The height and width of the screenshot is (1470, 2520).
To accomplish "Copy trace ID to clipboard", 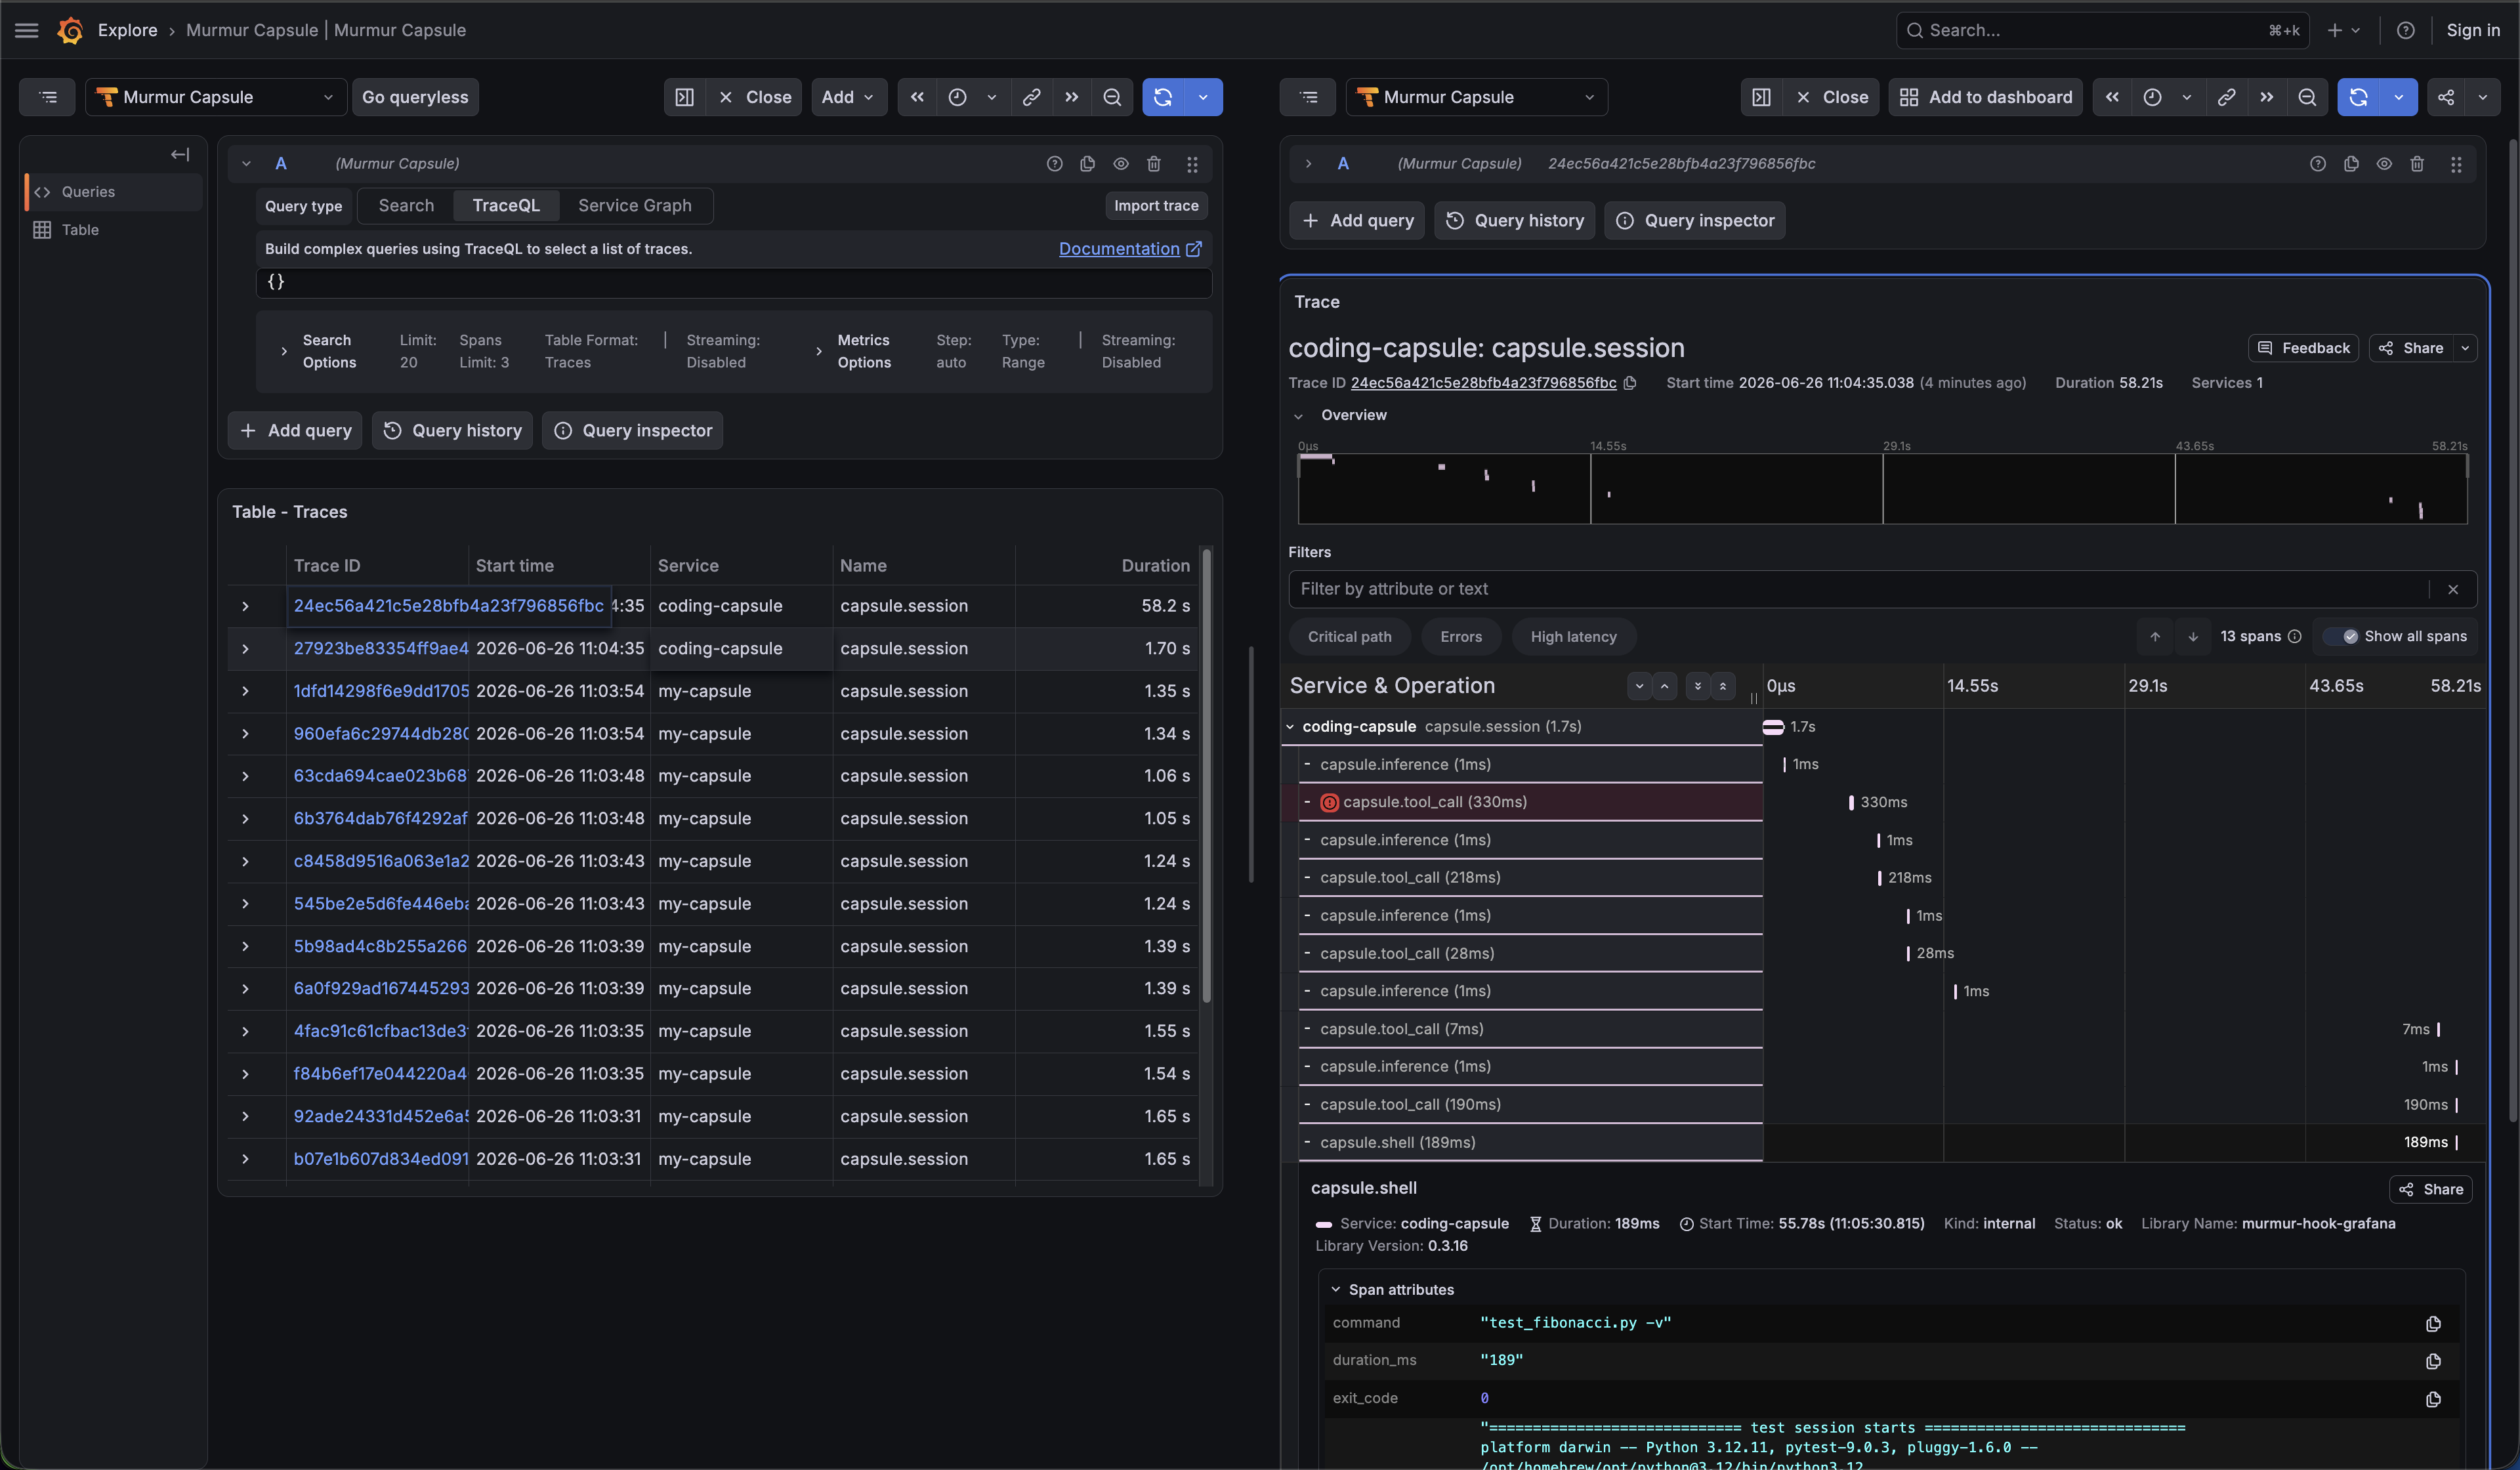I will 1629,383.
